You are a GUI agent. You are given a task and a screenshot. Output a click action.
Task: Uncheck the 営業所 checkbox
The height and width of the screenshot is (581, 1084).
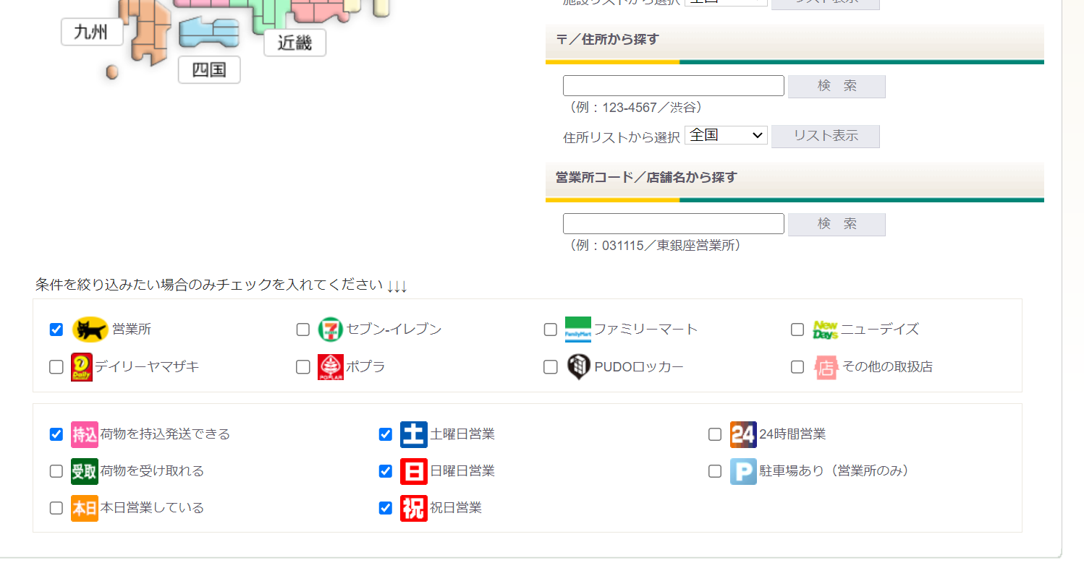(56, 330)
